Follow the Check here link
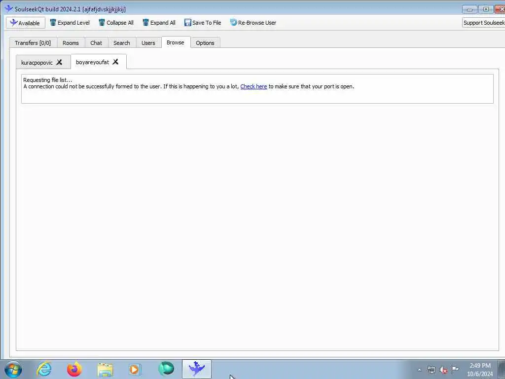Image resolution: width=505 pixels, height=379 pixels. [x=254, y=86]
